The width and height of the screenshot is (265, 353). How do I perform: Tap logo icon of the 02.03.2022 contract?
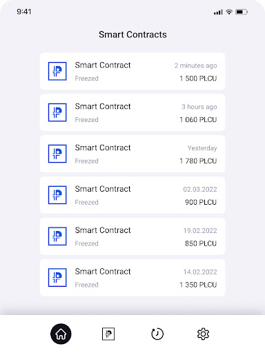57,195
